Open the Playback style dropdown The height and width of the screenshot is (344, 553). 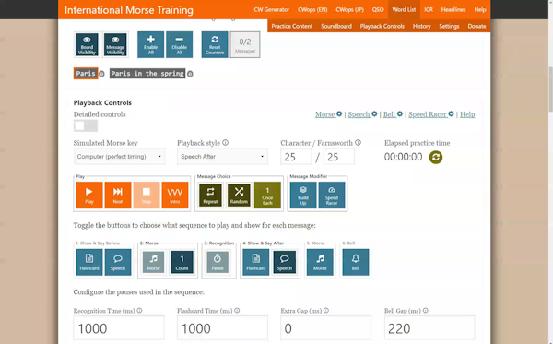pyautogui.click(x=222, y=156)
